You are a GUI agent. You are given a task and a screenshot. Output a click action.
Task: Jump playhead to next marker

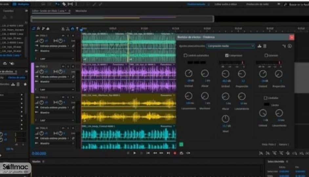168,153
